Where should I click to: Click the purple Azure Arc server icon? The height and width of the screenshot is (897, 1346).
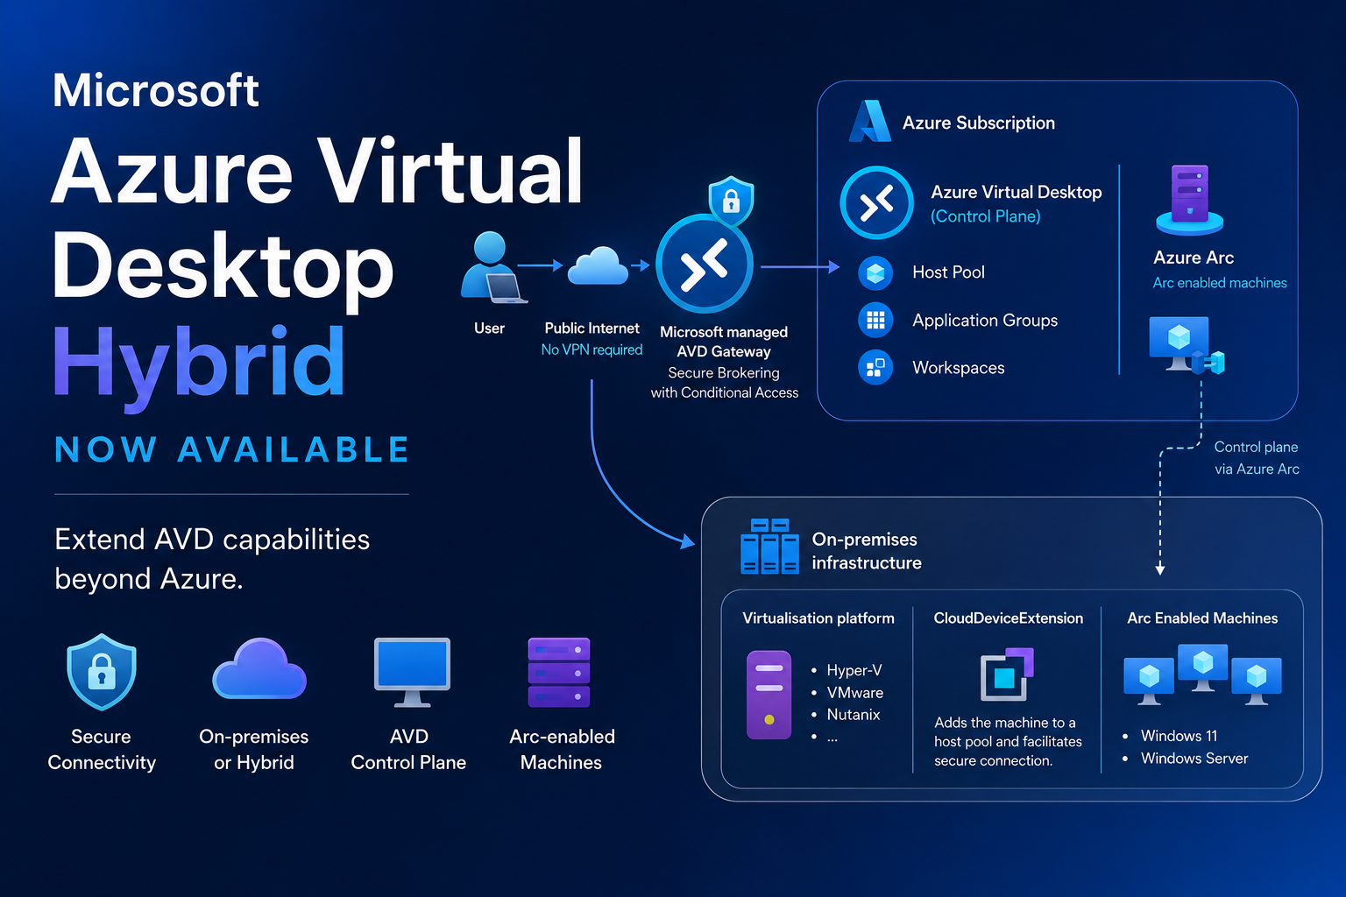click(x=1189, y=201)
